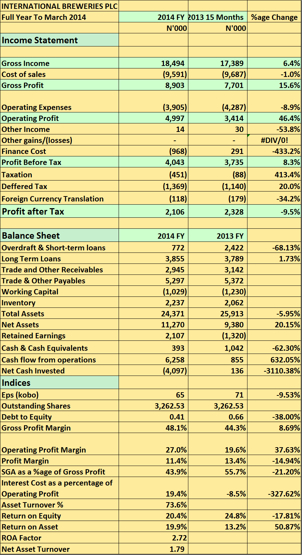The height and width of the screenshot is (555, 302).
Task: Select the INTERNATIONAL BREWERIES PLC title cell
Action: (x=59, y=6)
